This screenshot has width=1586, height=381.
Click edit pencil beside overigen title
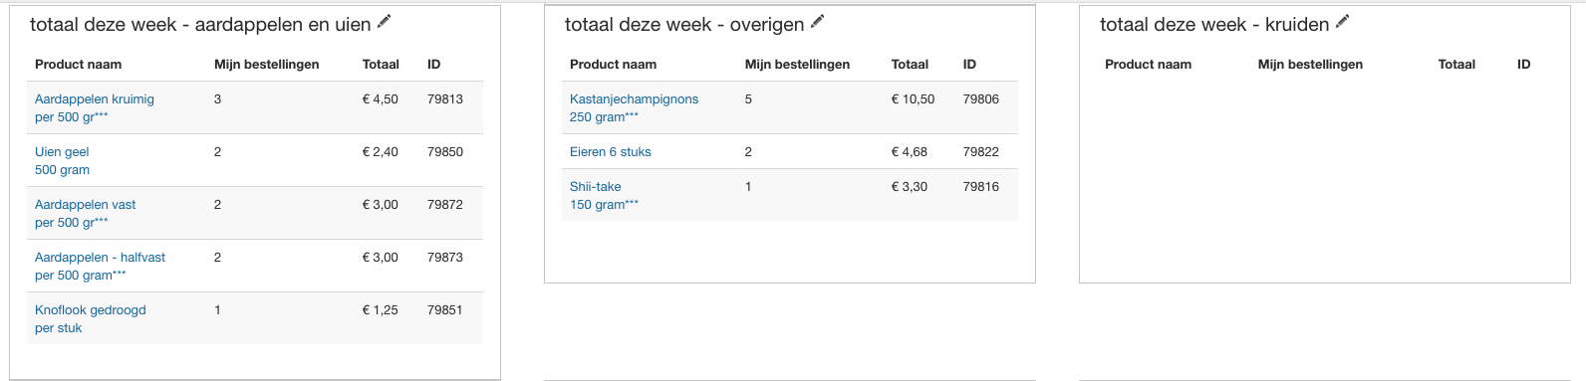point(817,22)
